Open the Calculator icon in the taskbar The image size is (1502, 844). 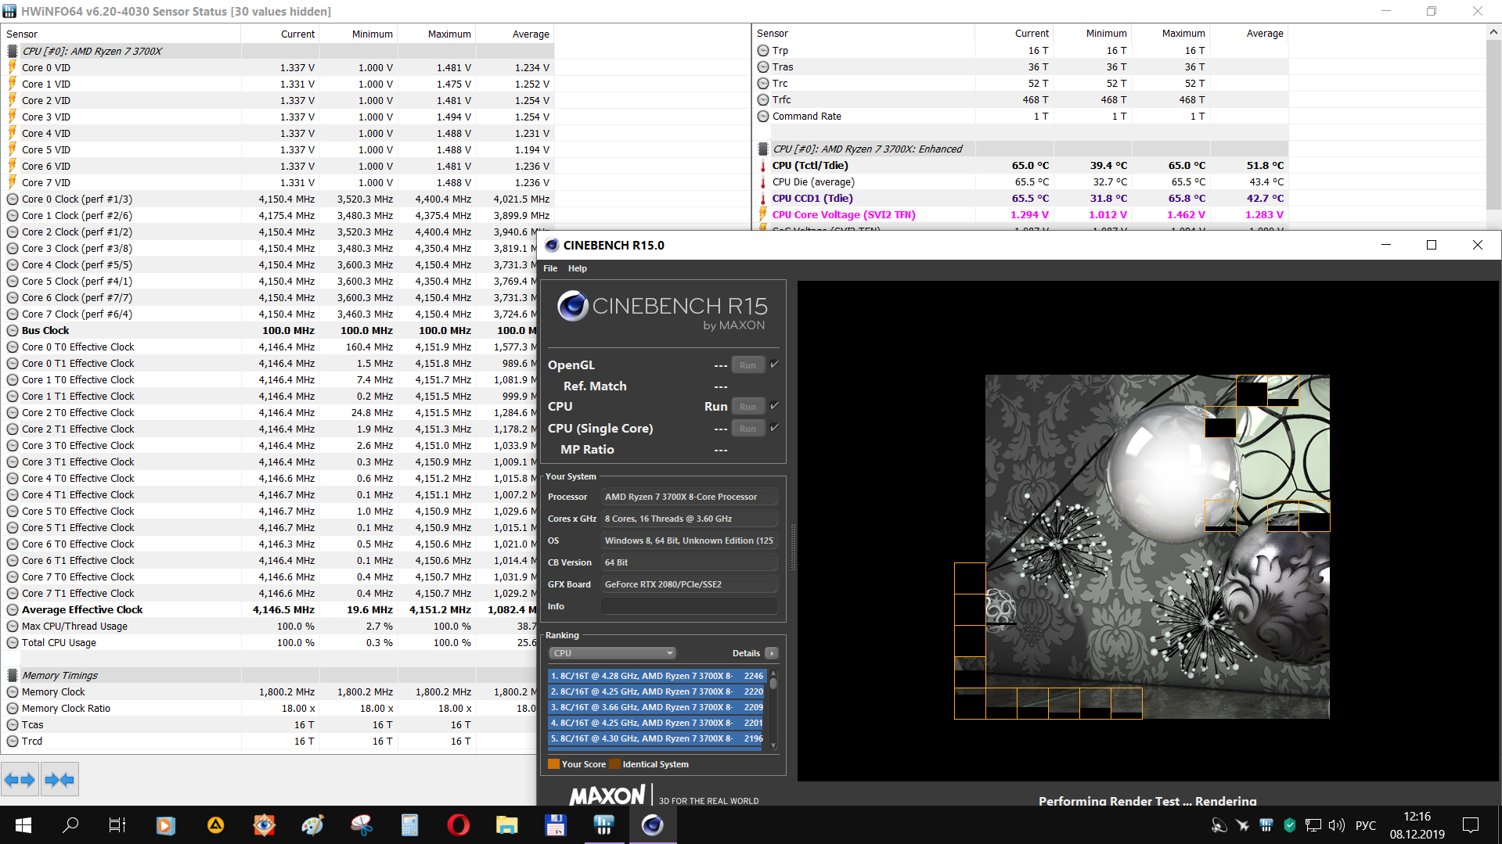tap(409, 825)
